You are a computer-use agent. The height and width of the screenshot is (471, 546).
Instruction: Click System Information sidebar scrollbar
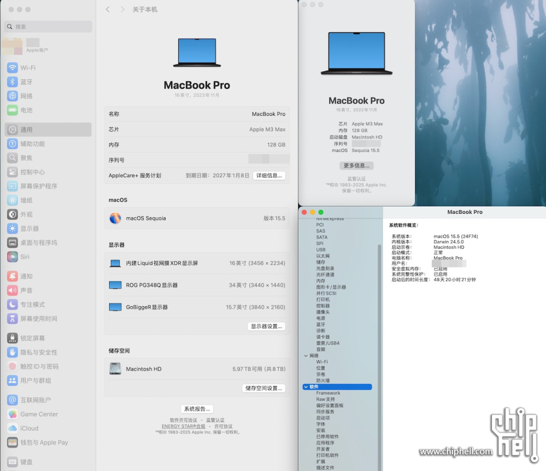tap(379, 356)
